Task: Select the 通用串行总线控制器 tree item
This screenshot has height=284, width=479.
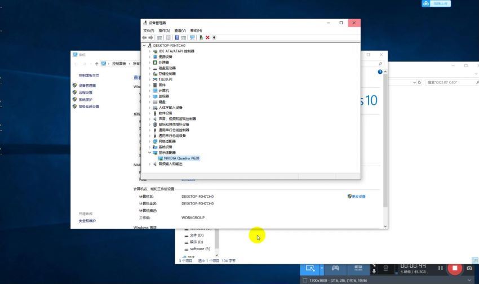Action: coord(174,130)
